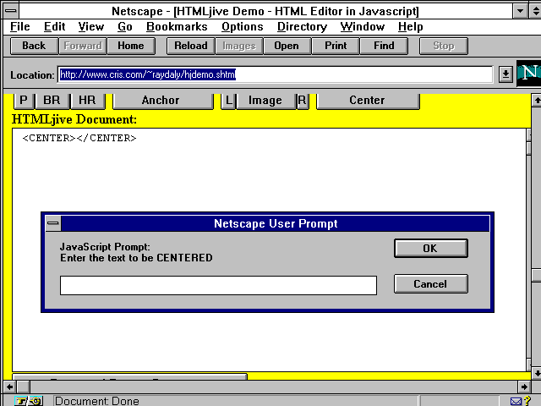This screenshot has width=541, height=406.
Task: Click the Center button
Action: click(367, 101)
